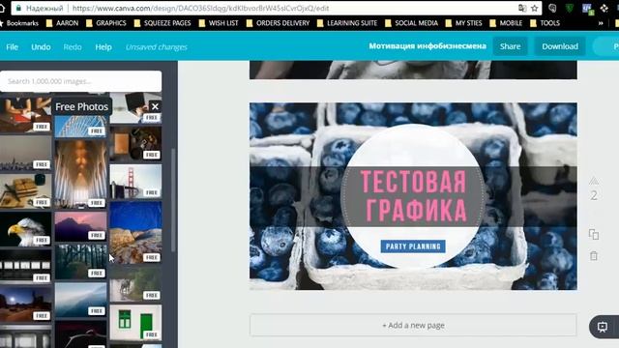Open the LEARNING SUITE bookmarks folder

(346, 23)
